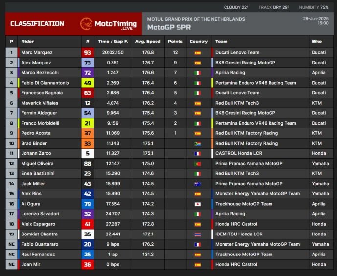
Task: Click yellow number badge 21
Action: click(88, 123)
